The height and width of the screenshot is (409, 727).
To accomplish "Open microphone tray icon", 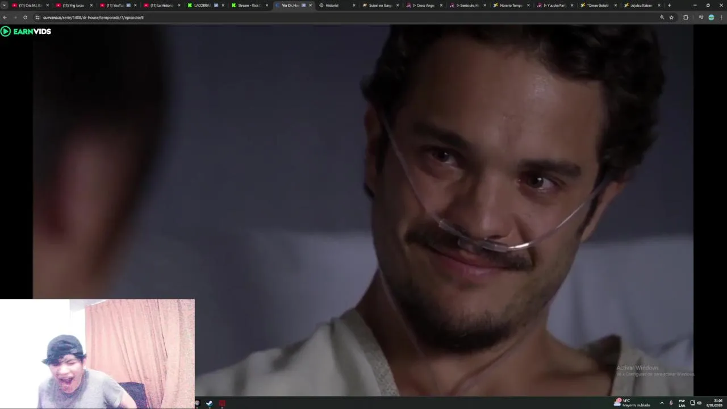I will click(671, 403).
